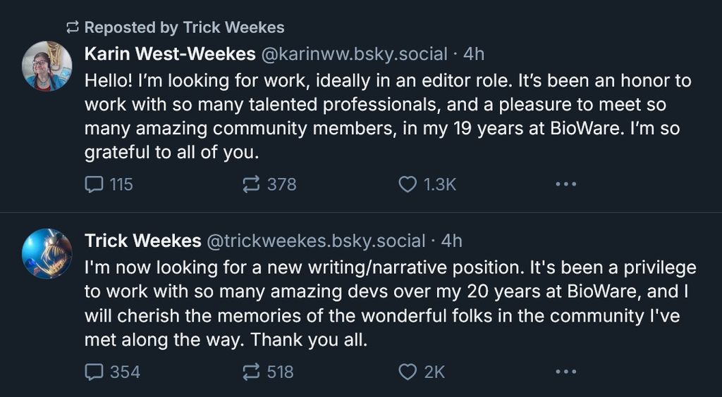Open the @trickweekes.bsky.social handle
The width and height of the screenshot is (722, 397).
pyautogui.click(x=315, y=241)
